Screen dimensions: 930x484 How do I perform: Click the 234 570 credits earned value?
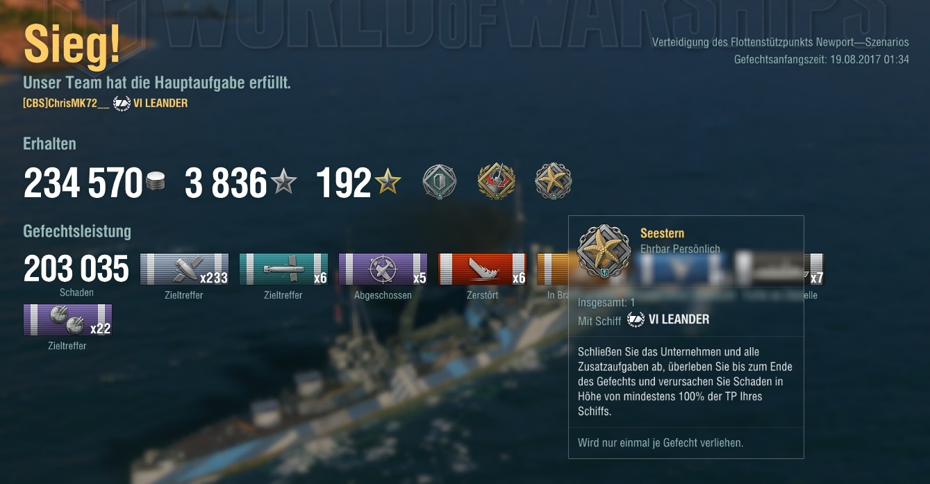(x=83, y=184)
